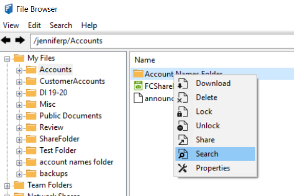This screenshot has width=294, height=196.
Task: Select the backups tree label
Action: pyautogui.click(x=54, y=173)
